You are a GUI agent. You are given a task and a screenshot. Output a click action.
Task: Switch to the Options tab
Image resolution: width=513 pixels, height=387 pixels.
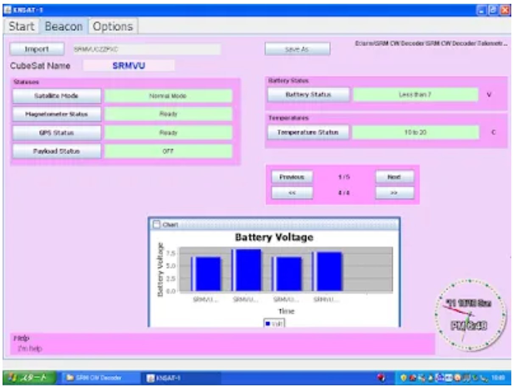pos(113,26)
